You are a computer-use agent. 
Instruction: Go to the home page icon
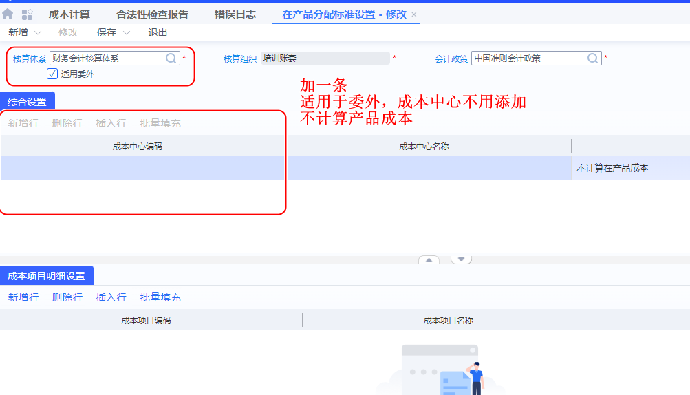(x=8, y=14)
